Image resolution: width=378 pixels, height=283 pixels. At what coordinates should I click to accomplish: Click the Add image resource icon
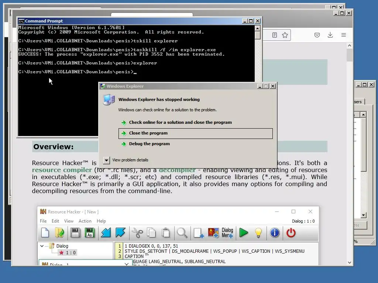[x=213, y=233]
